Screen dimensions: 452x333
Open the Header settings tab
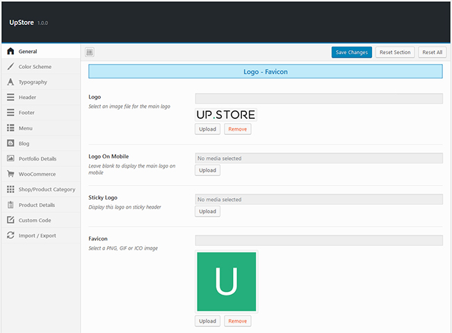[x=28, y=97]
